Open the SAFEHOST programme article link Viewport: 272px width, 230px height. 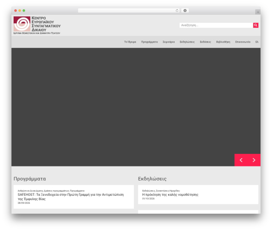click(x=71, y=197)
